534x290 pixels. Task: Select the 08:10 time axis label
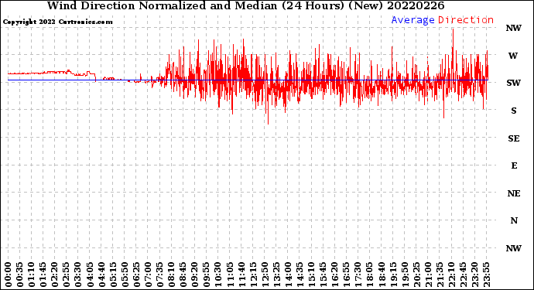coord(171,275)
